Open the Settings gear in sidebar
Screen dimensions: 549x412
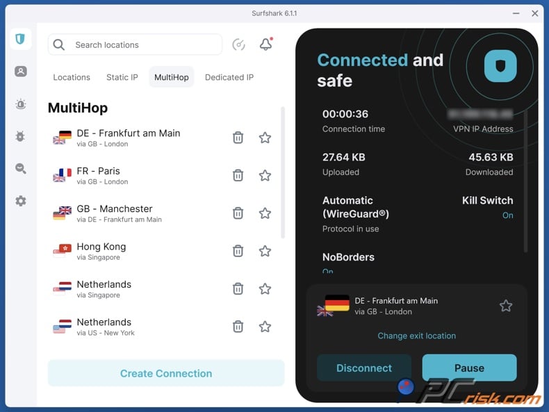(21, 201)
